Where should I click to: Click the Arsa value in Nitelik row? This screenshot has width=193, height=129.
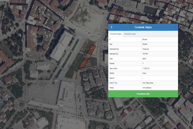click(144, 73)
